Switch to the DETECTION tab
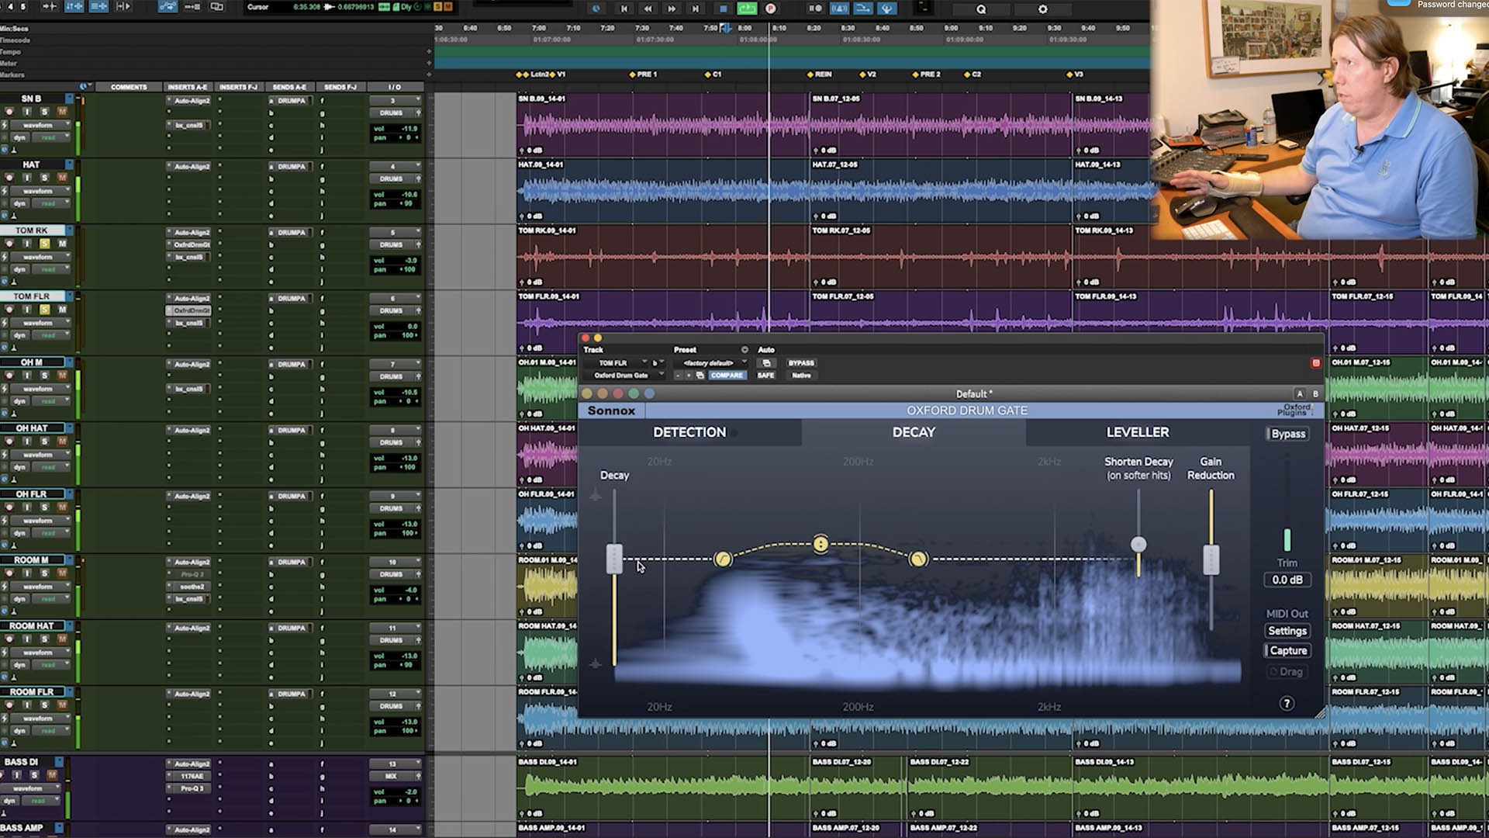This screenshot has width=1489, height=838. coord(689,433)
